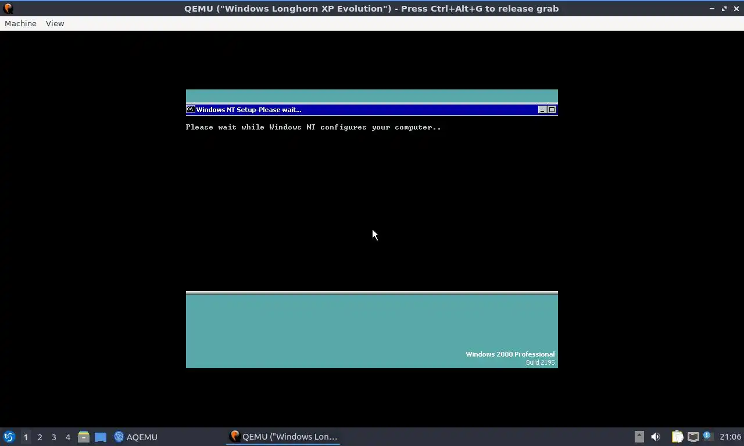Image resolution: width=744 pixels, height=446 pixels.
Task: Click the network status tray icon
Action: (693, 437)
